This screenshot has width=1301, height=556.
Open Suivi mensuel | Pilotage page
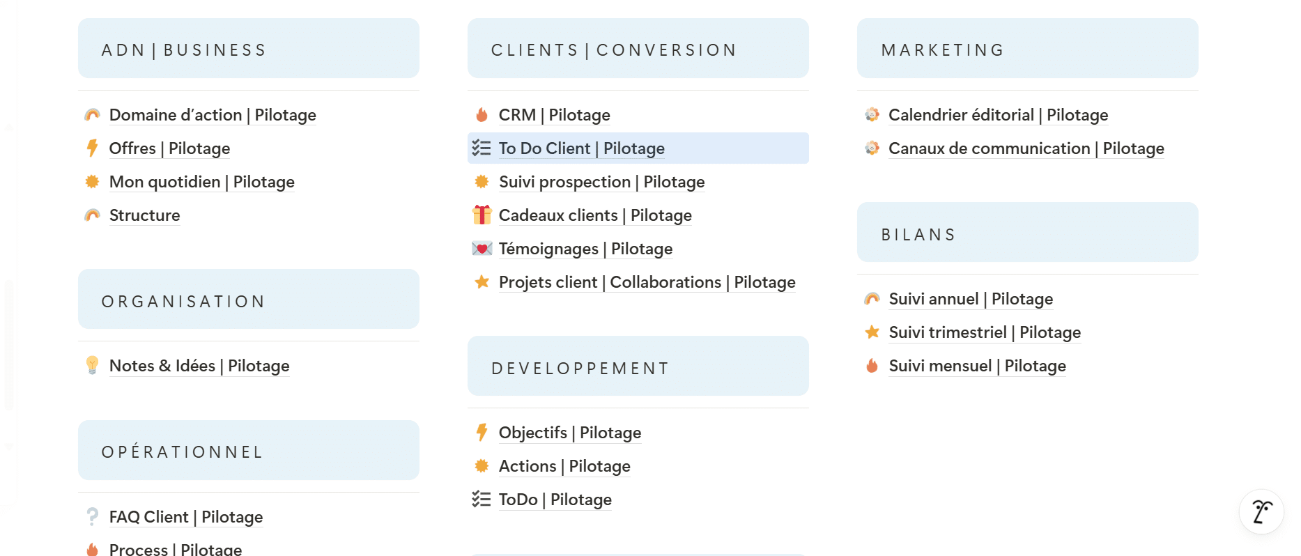977,366
